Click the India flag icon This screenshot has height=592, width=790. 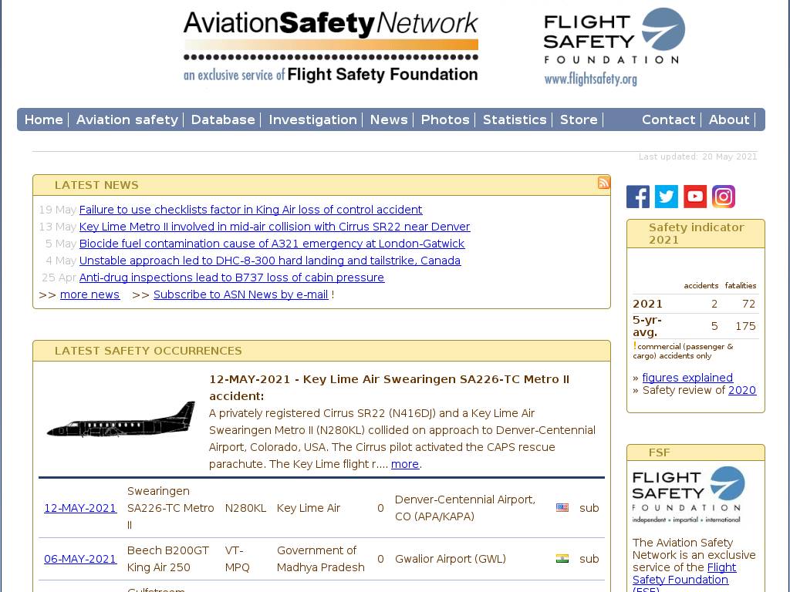coord(562,559)
